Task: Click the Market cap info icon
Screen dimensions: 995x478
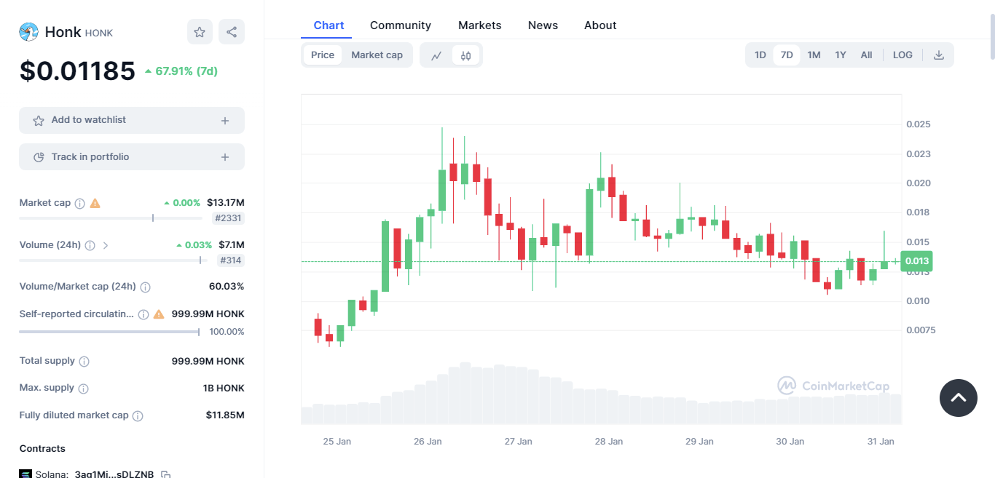Action: (x=80, y=203)
